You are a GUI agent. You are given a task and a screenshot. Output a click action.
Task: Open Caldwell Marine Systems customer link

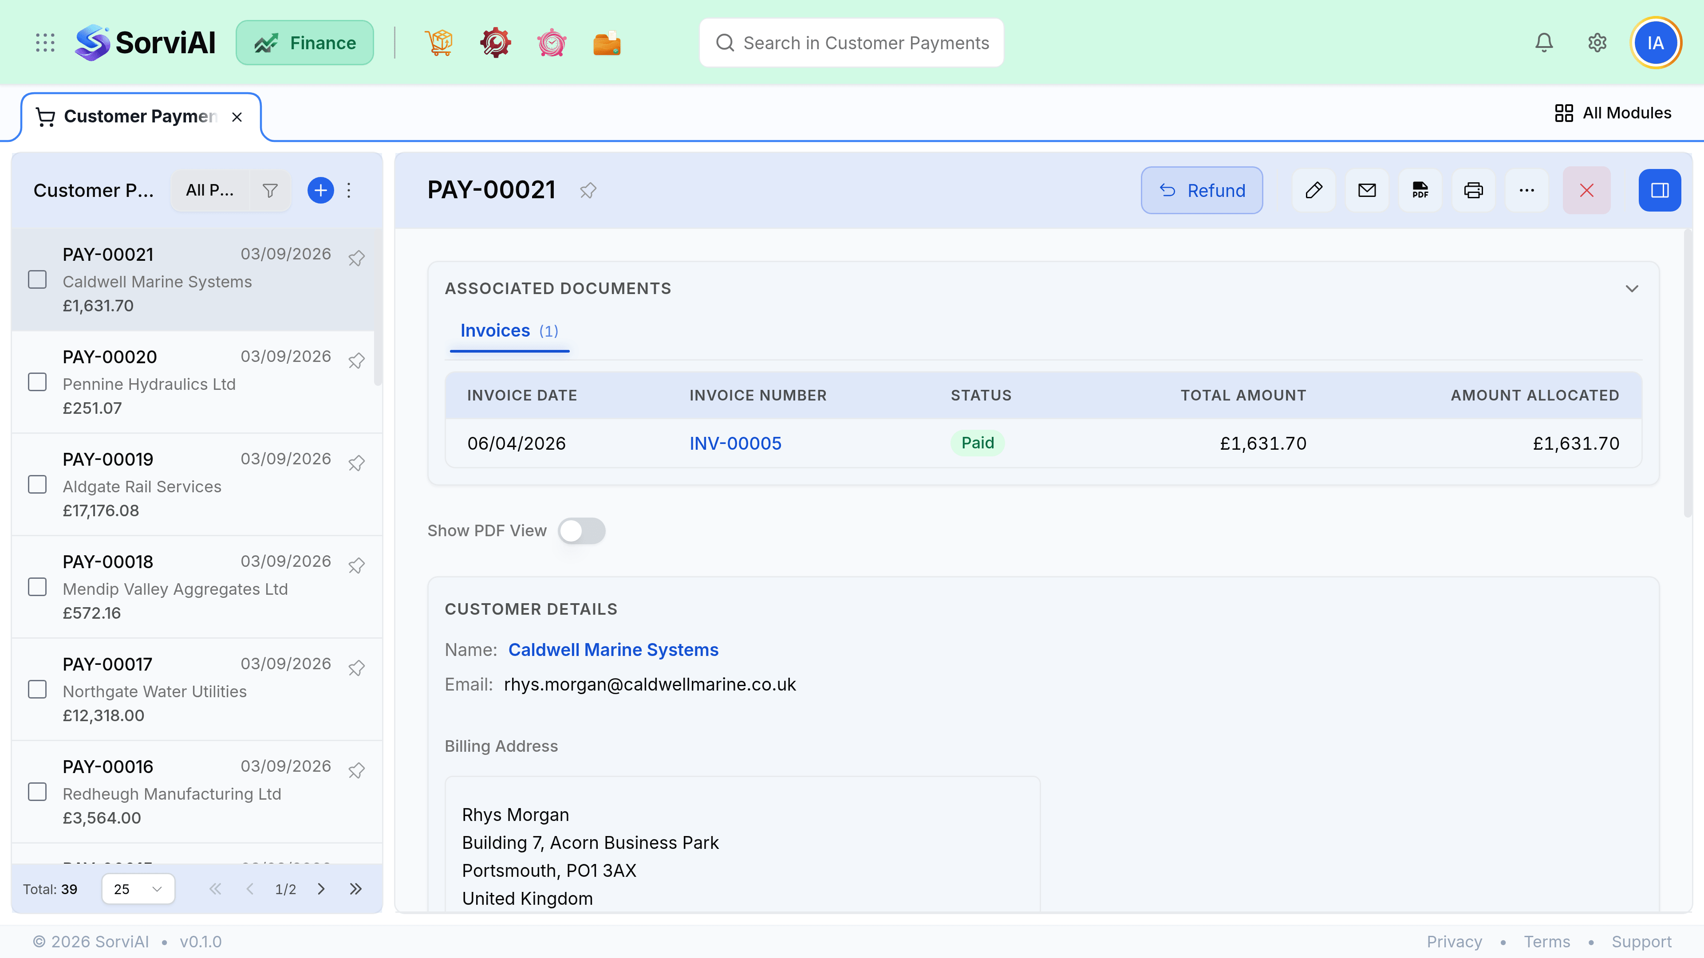click(x=613, y=650)
